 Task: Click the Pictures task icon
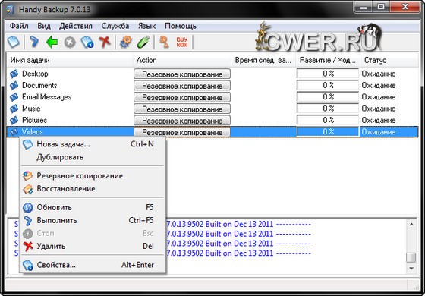tap(14, 121)
